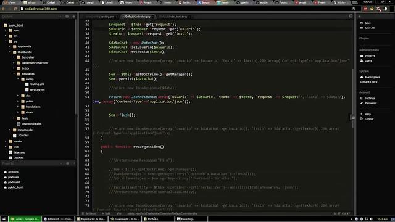Expand the AppBundle folder arrow
Image resolution: width=395 pixels, height=222 pixels.
pos(10,47)
